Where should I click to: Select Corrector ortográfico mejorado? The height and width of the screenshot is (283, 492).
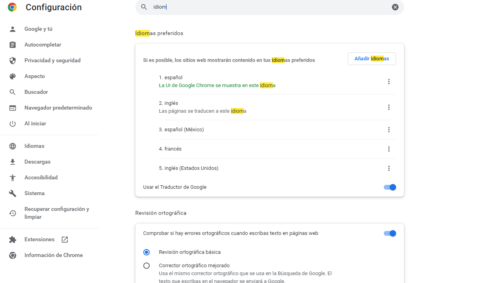point(146,266)
